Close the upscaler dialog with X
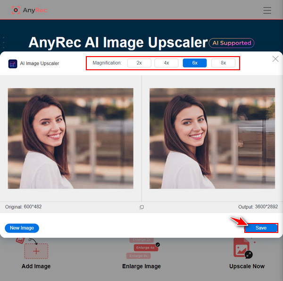The image size is (283, 281). (x=275, y=59)
